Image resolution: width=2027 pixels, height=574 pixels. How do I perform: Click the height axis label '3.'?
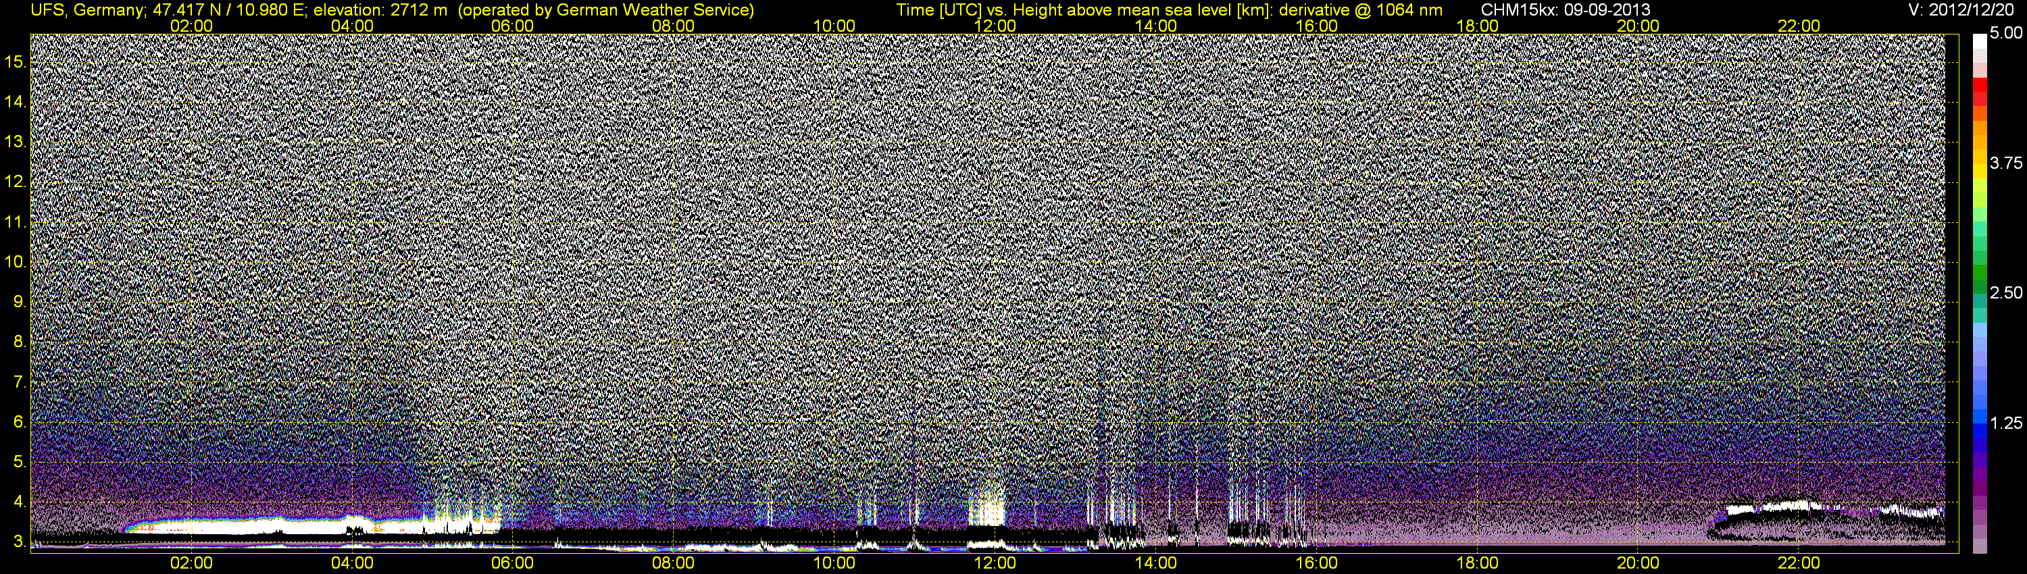click(x=20, y=542)
